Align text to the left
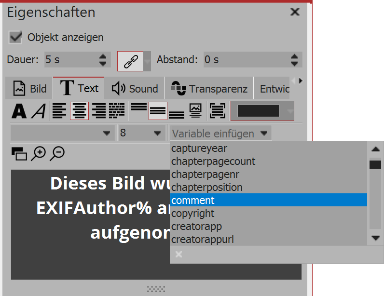Screen dimensions: 384x296 click(x=59, y=111)
